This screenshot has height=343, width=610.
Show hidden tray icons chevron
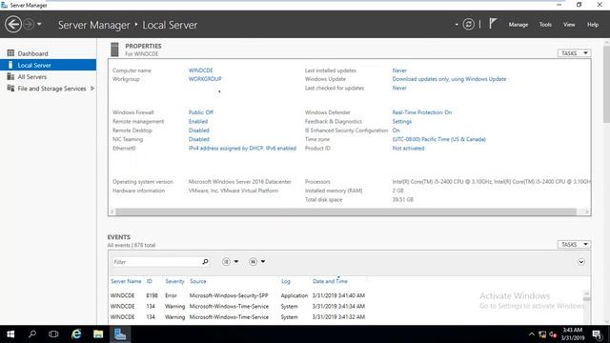(532, 334)
